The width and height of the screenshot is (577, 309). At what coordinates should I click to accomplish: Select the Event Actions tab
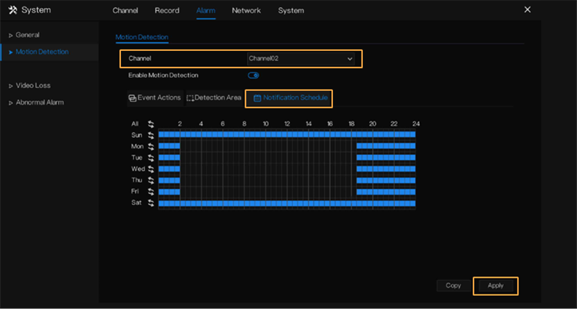pyautogui.click(x=154, y=97)
